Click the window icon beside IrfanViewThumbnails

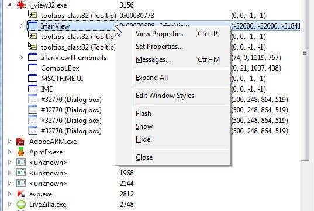[33, 57]
